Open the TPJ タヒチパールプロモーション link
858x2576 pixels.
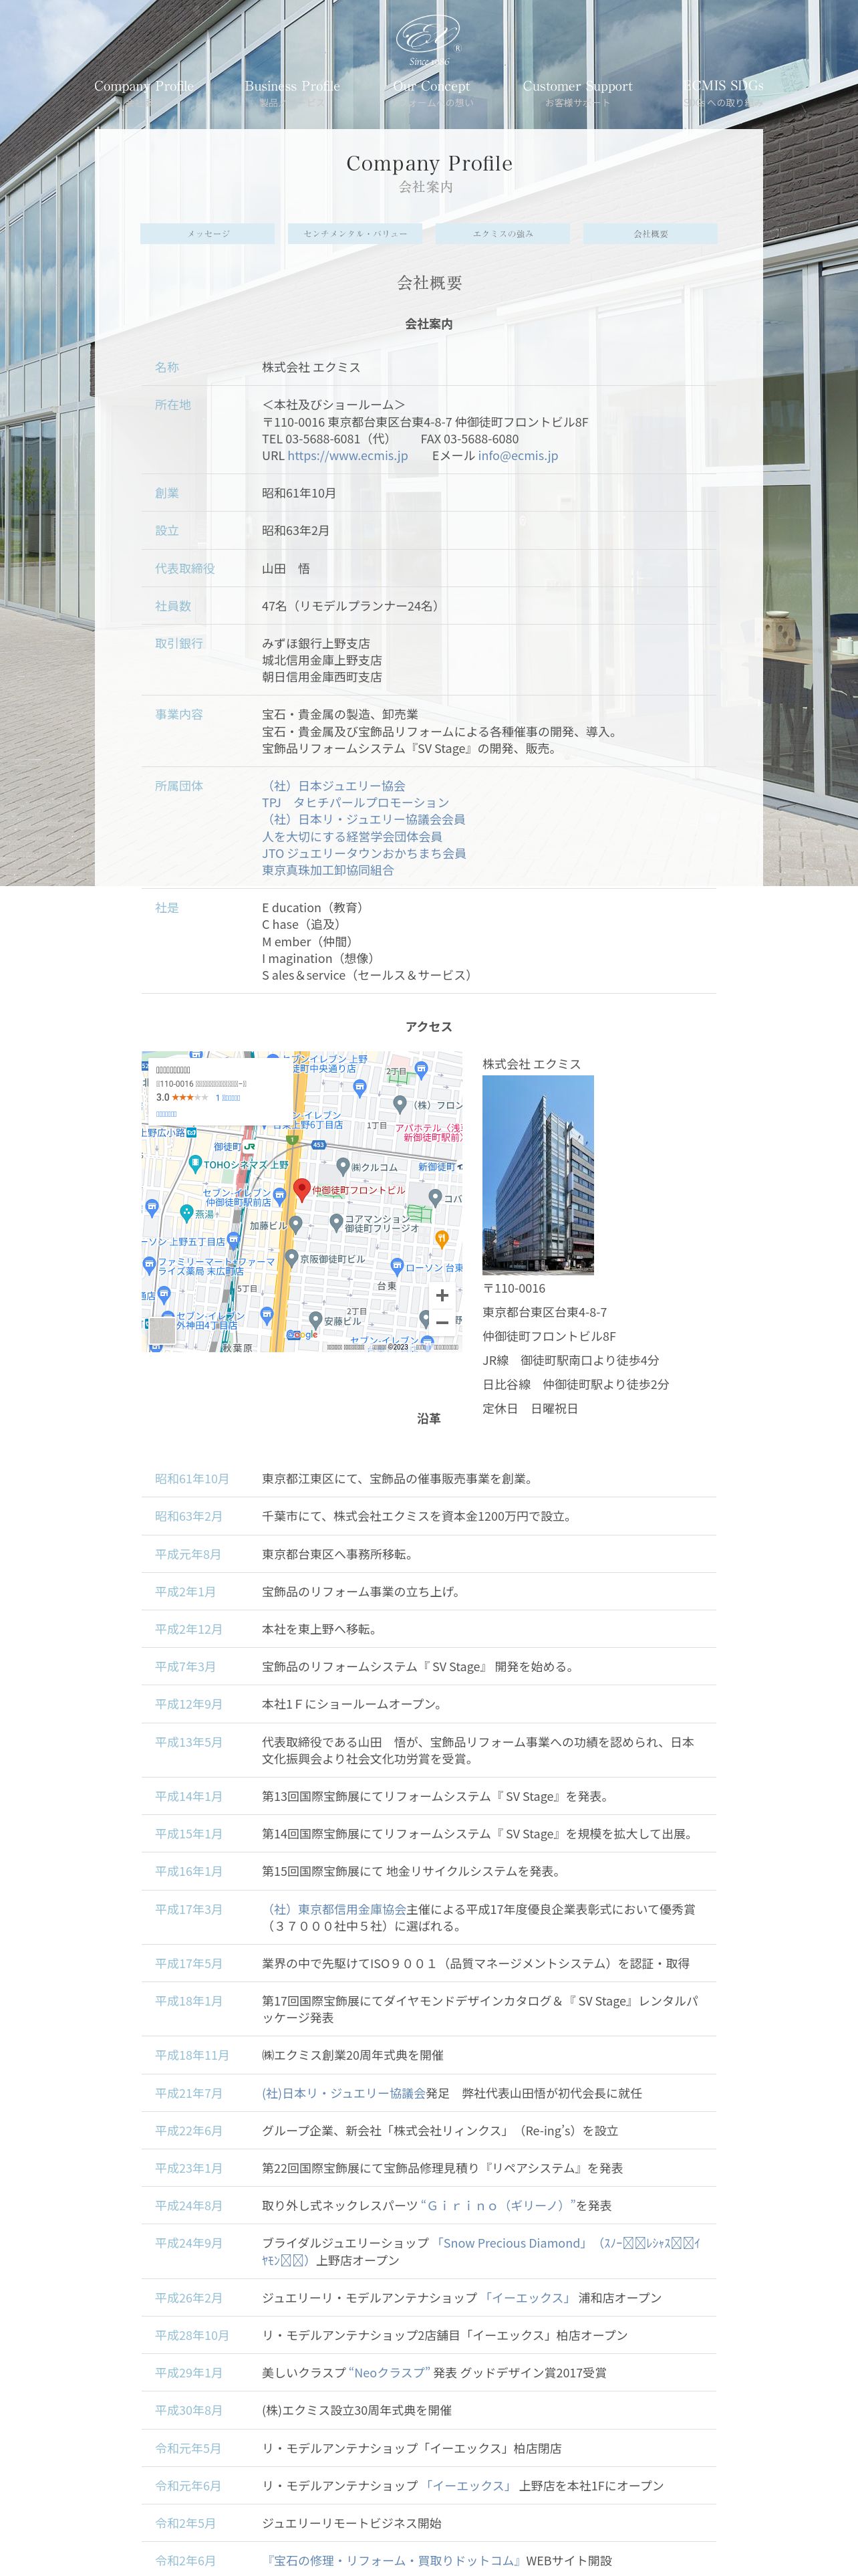[x=355, y=803]
